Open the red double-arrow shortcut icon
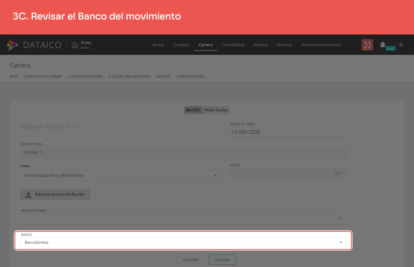This screenshot has width=414, height=267. [367, 45]
